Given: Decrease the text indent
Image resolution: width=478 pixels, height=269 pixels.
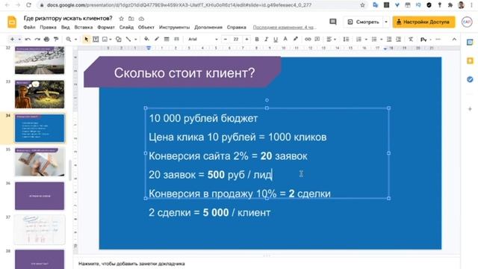Looking at the screenshot, I should (x=389, y=40).
